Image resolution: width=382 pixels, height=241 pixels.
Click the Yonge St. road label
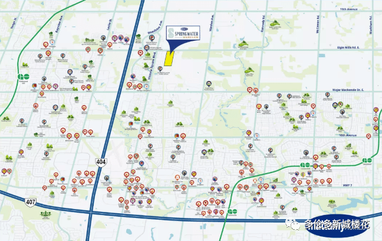coord(14,23)
